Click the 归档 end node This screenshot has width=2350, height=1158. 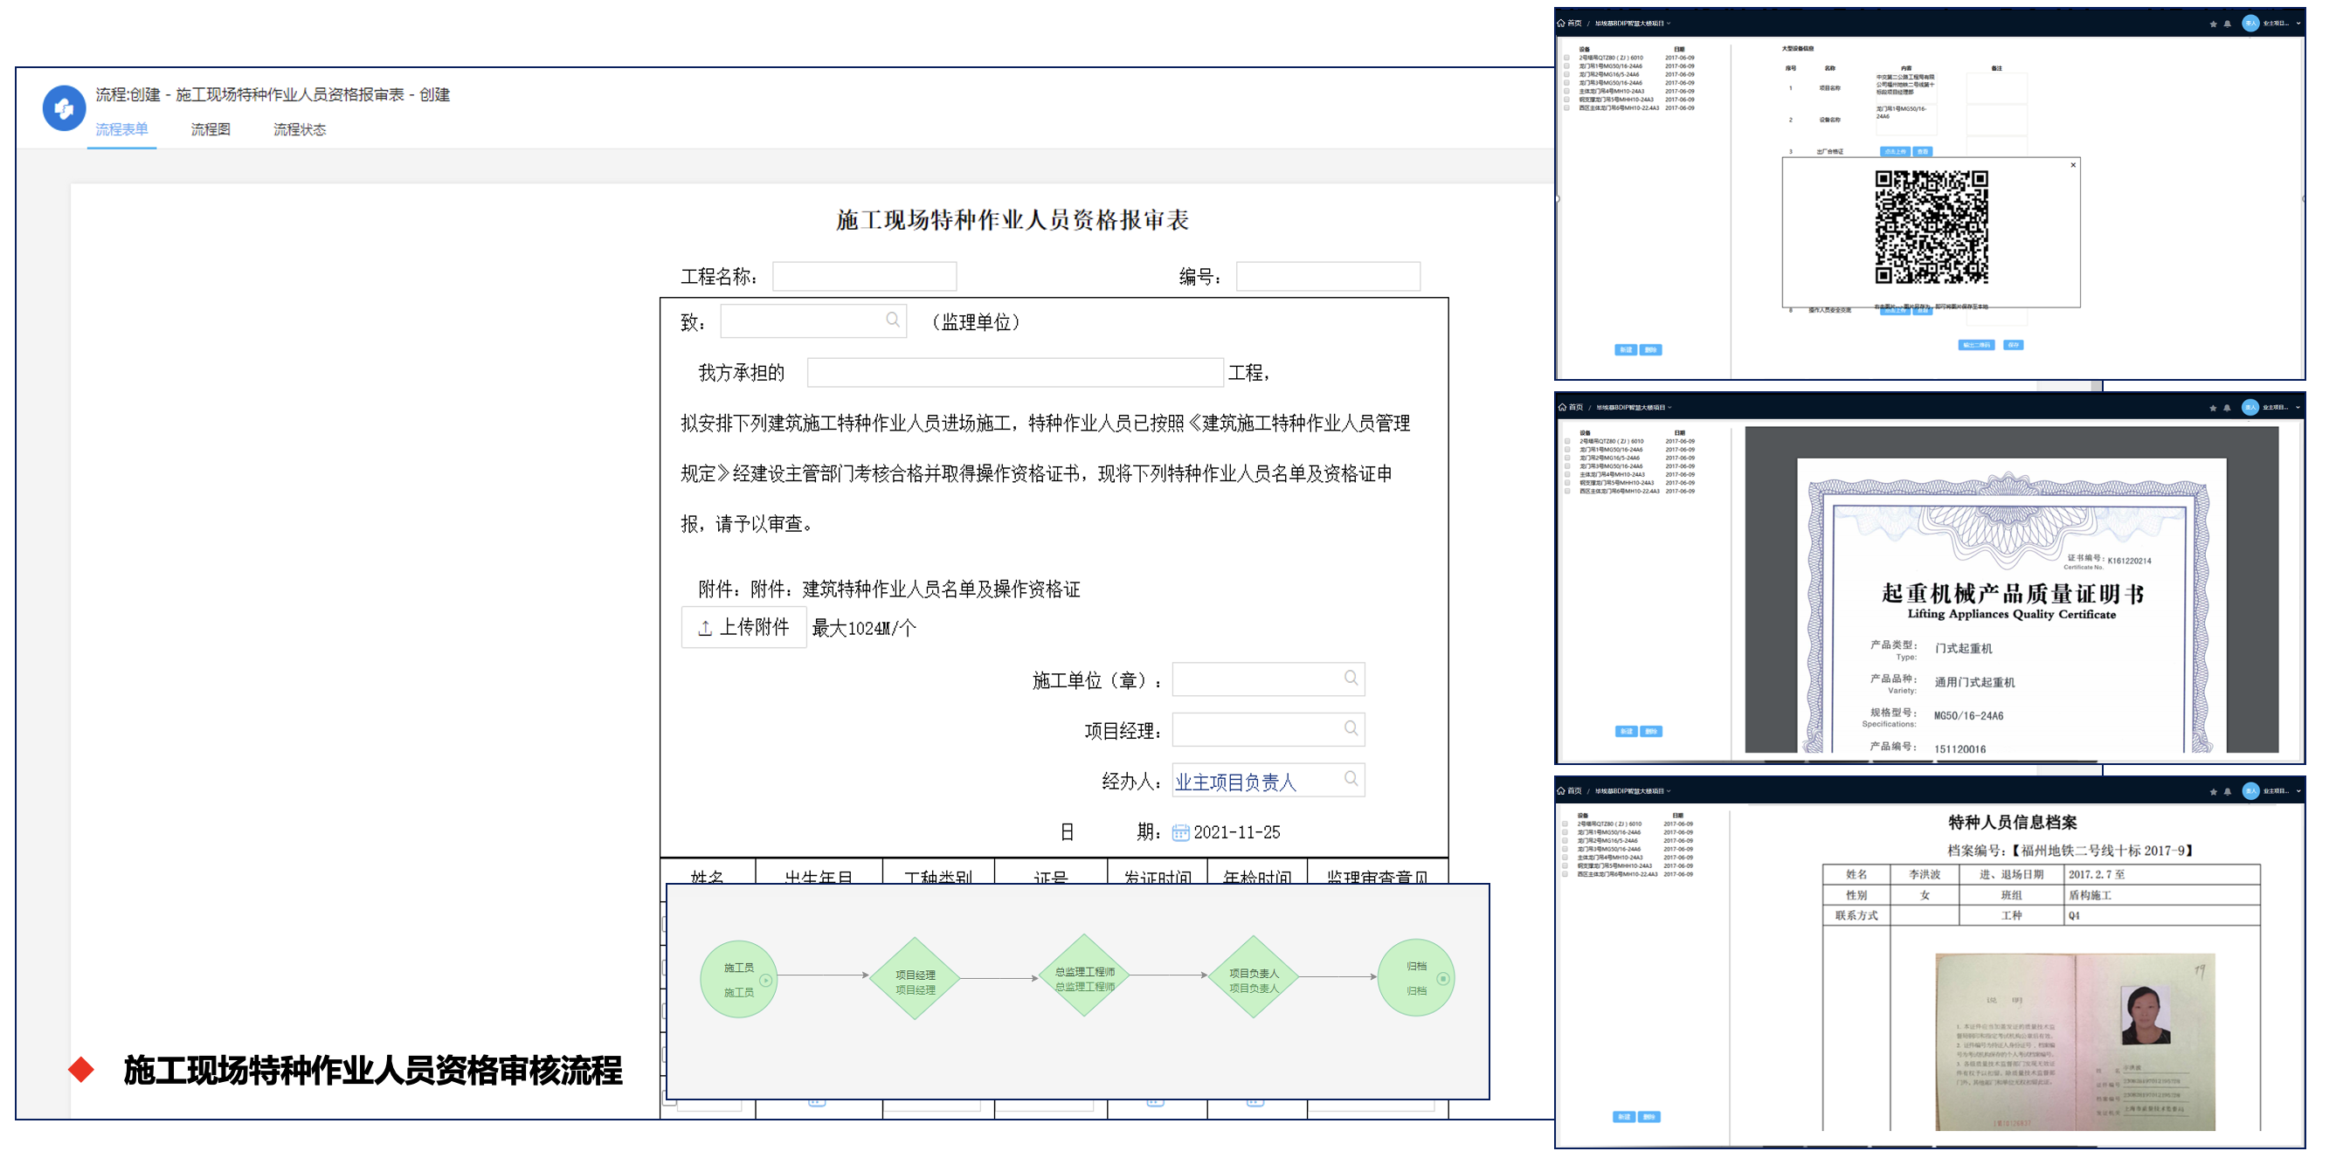1416,977
